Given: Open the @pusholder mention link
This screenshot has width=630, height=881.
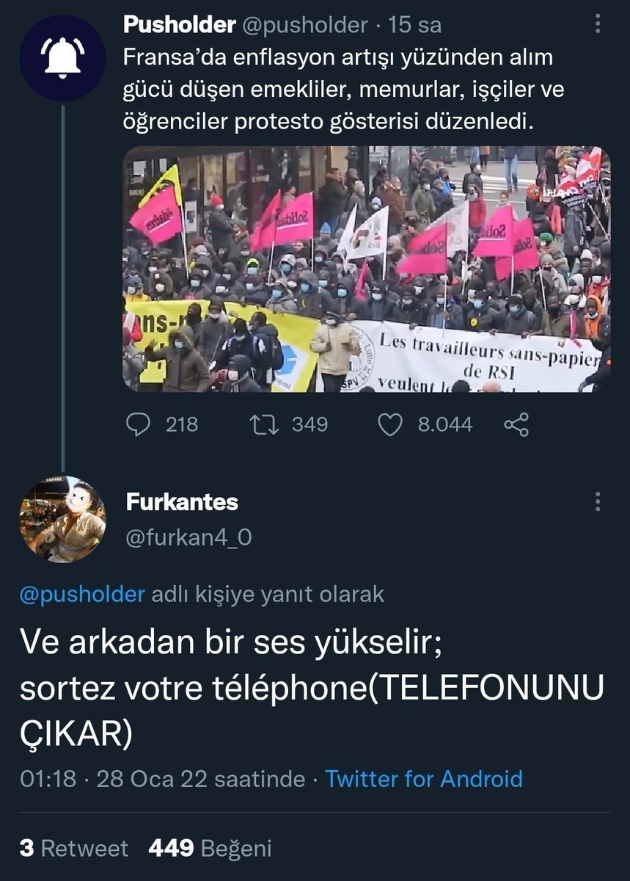Looking at the screenshot, I should [82, 594].
